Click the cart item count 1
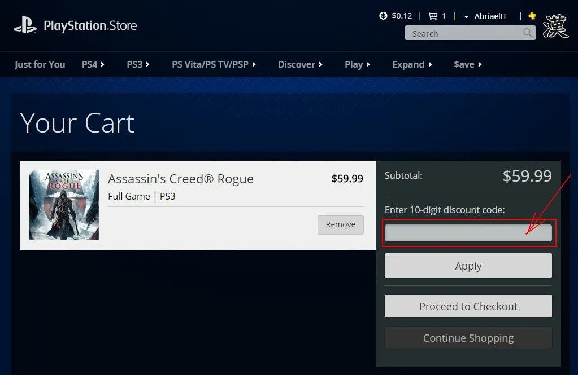The height and width of the screenshot is (375, 578). coord(444,16)
